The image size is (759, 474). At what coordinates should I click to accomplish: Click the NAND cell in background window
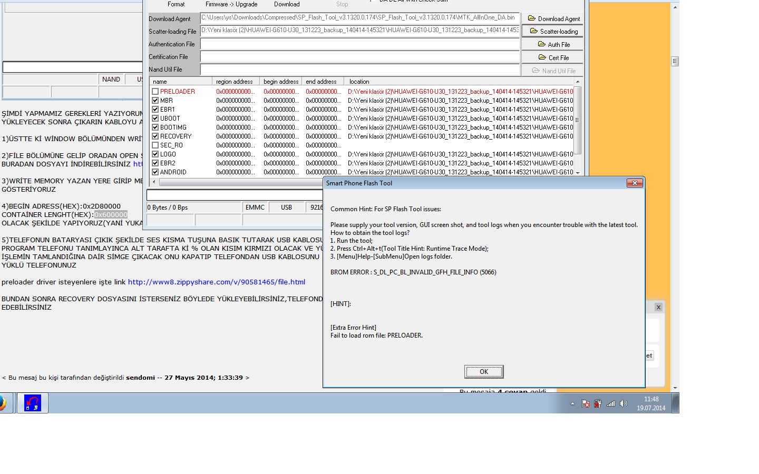point(111,80)
